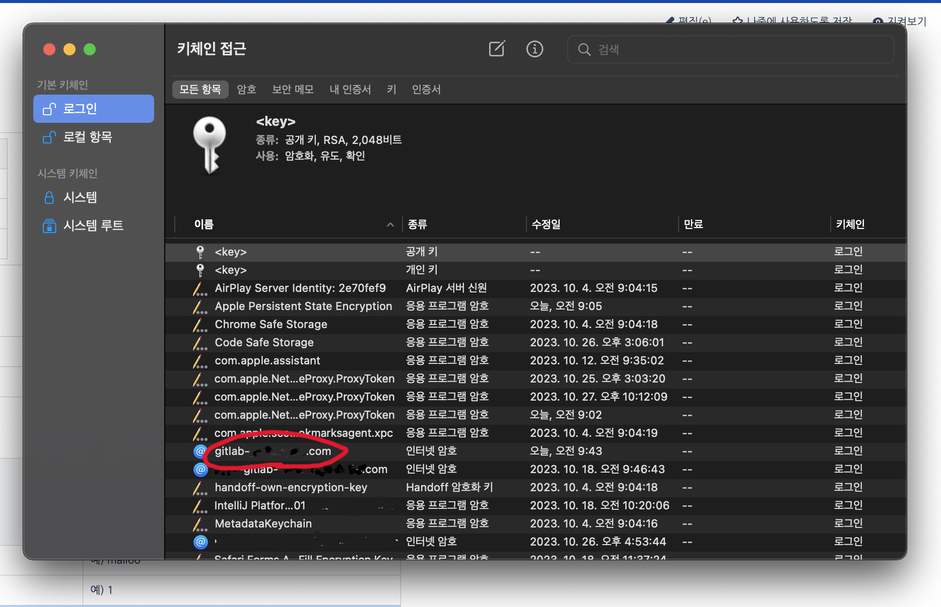Click the pencil icon beside Apple Persistent State Encryption
The width and height of the screenshot is (941, 607).
tap(200, 307)
